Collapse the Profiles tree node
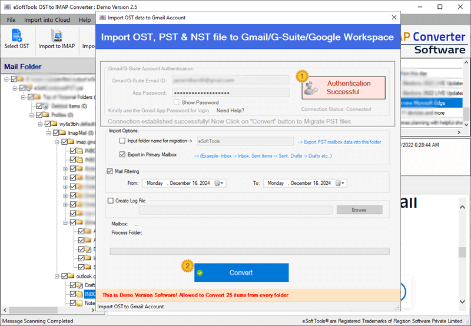 coord(32,115)
